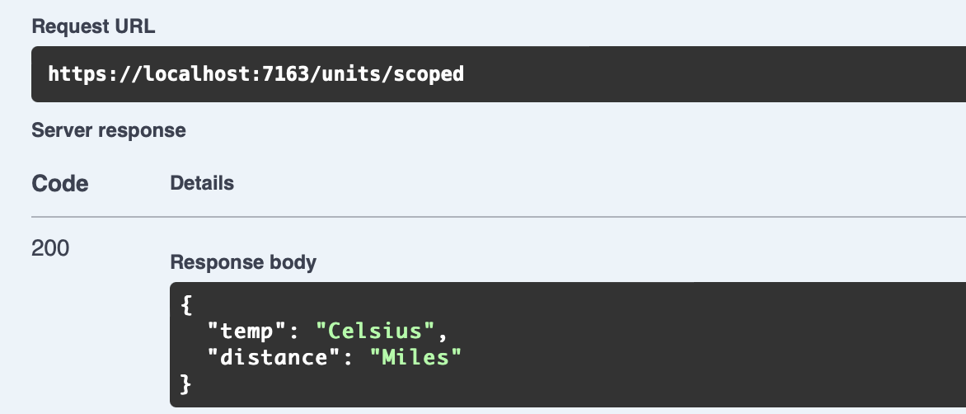Click "https" at the start of the URL
The image size is (966, 414).
pos(72,74)
